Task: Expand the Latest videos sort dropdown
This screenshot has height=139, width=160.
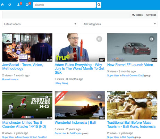Action: coord(40,24)
